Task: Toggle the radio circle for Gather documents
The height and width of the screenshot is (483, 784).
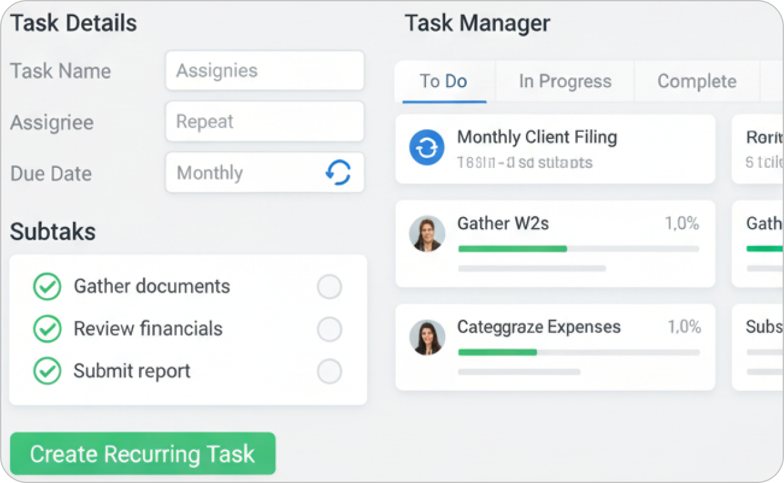Action: [x=329, y=287]
